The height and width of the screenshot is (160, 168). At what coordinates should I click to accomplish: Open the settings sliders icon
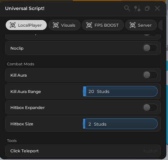(137, 8)
